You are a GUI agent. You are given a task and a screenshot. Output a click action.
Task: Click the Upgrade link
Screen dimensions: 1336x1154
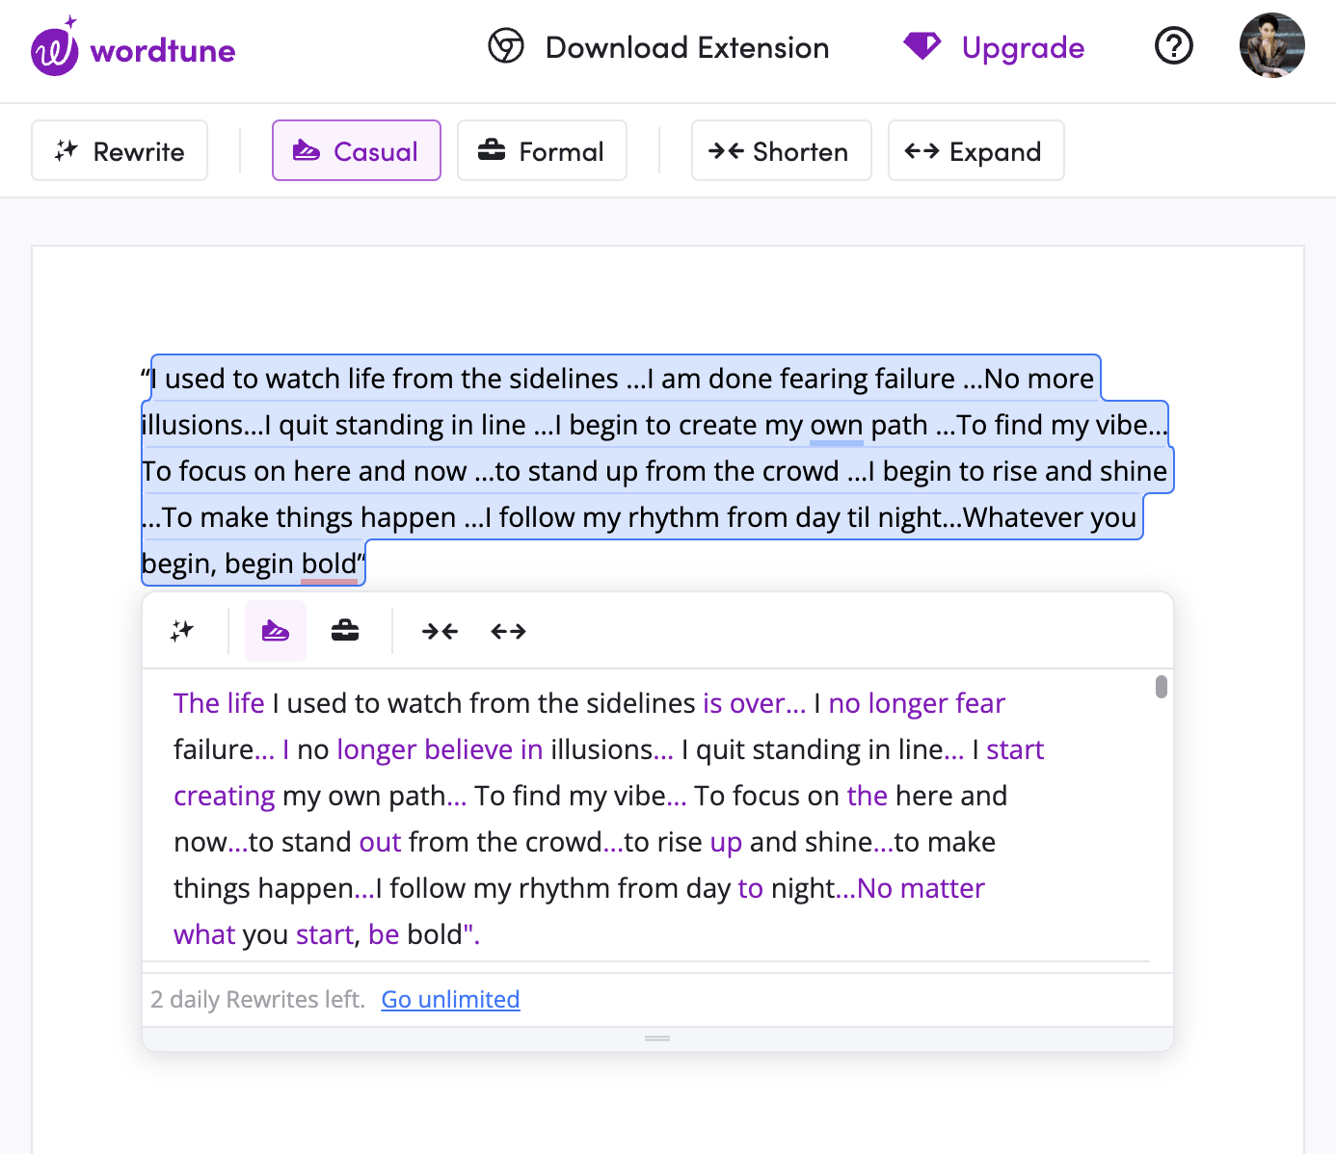coord(1024,47)
